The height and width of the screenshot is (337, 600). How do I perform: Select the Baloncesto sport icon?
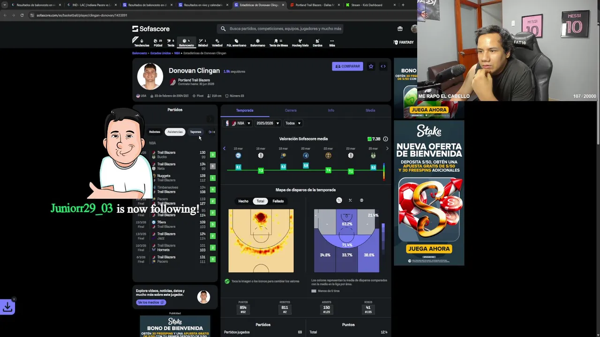[x=186, y=43]
